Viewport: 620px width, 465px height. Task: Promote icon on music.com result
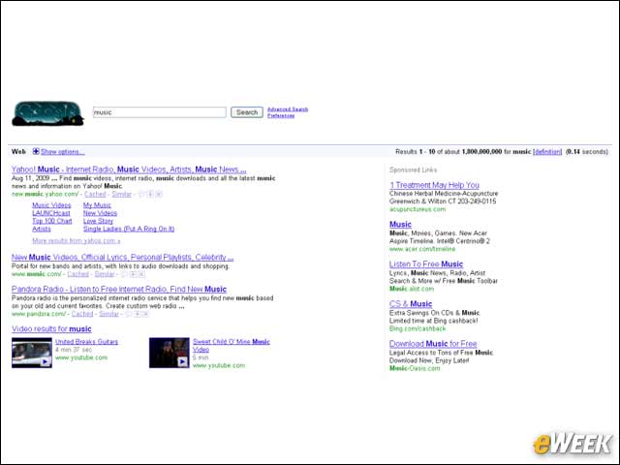(x=133, y=274)
